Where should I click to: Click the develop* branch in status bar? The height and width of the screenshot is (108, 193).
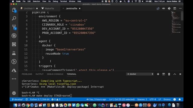pos(17,99)
